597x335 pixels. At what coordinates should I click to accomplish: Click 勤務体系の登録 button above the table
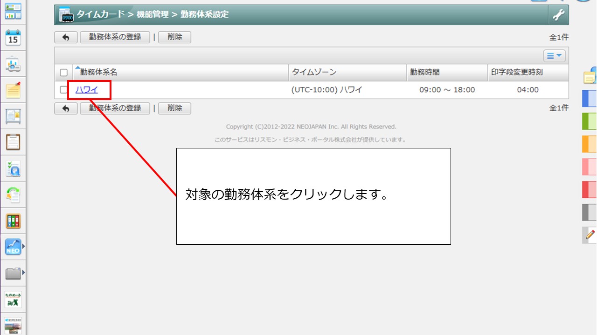115,37
